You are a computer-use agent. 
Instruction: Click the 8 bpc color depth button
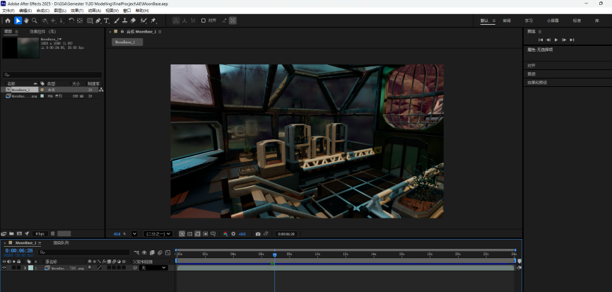(40, 233)
